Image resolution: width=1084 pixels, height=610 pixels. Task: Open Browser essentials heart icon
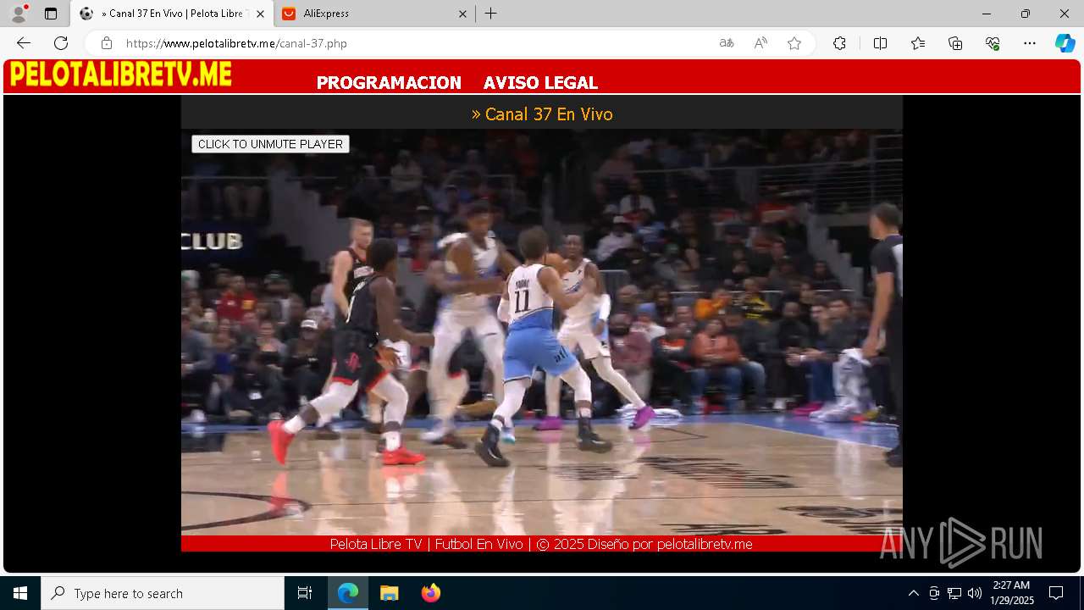tap(993, 43)
